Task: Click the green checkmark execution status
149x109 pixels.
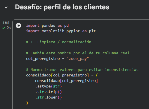Action: pos(4,28)
